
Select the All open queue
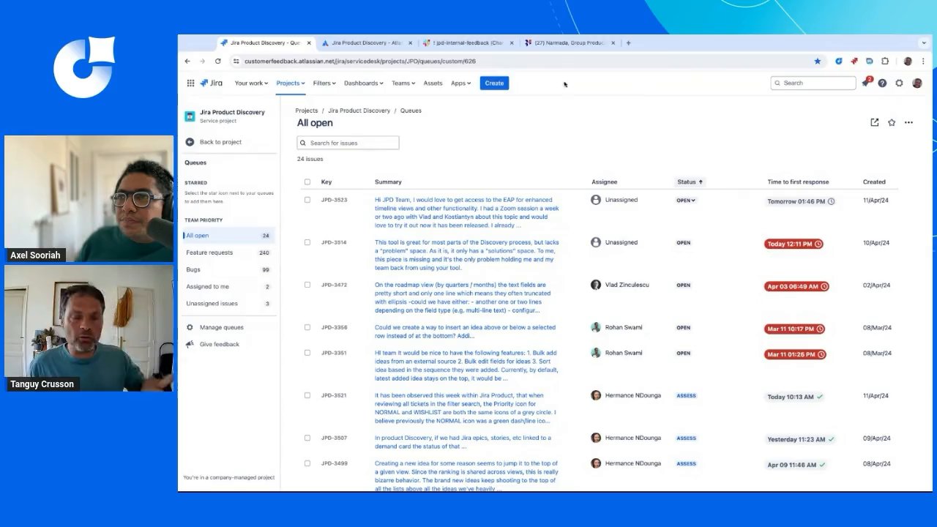click(x=228, y=236)
